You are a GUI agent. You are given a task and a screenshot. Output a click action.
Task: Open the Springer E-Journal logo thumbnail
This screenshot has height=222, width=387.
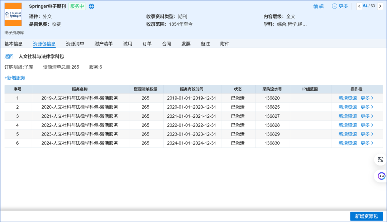click(13, 15)
